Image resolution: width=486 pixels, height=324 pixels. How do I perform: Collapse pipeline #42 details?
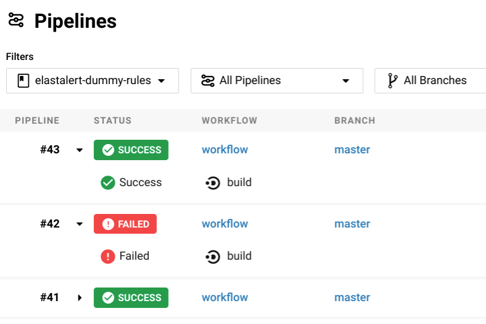(80, 224)
